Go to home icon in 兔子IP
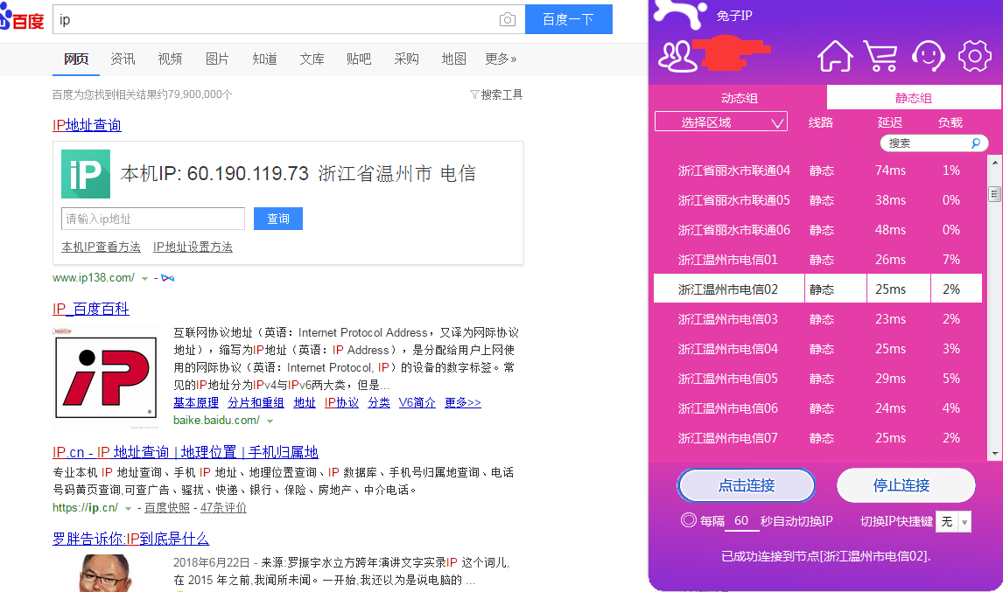 (835, 56)
